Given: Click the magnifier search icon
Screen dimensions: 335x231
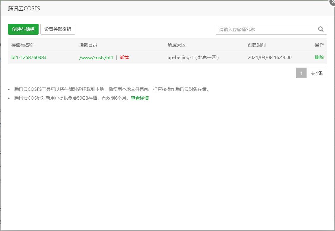Looking at the screenshot, I should click(x=321, y=29).
